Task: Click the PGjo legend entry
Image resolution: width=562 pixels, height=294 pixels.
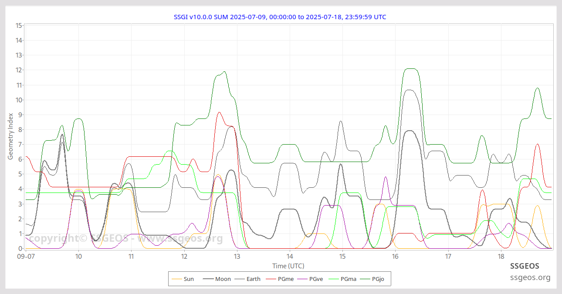Action: tap(378, 279)
